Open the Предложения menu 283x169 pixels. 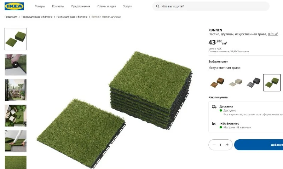coord(81,6)
